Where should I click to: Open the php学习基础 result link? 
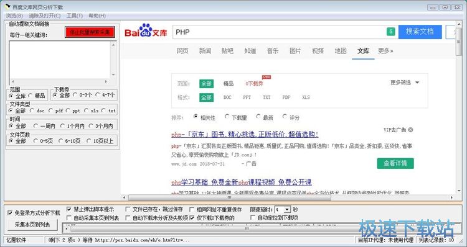pyautogui.click(x=242, y=182)
